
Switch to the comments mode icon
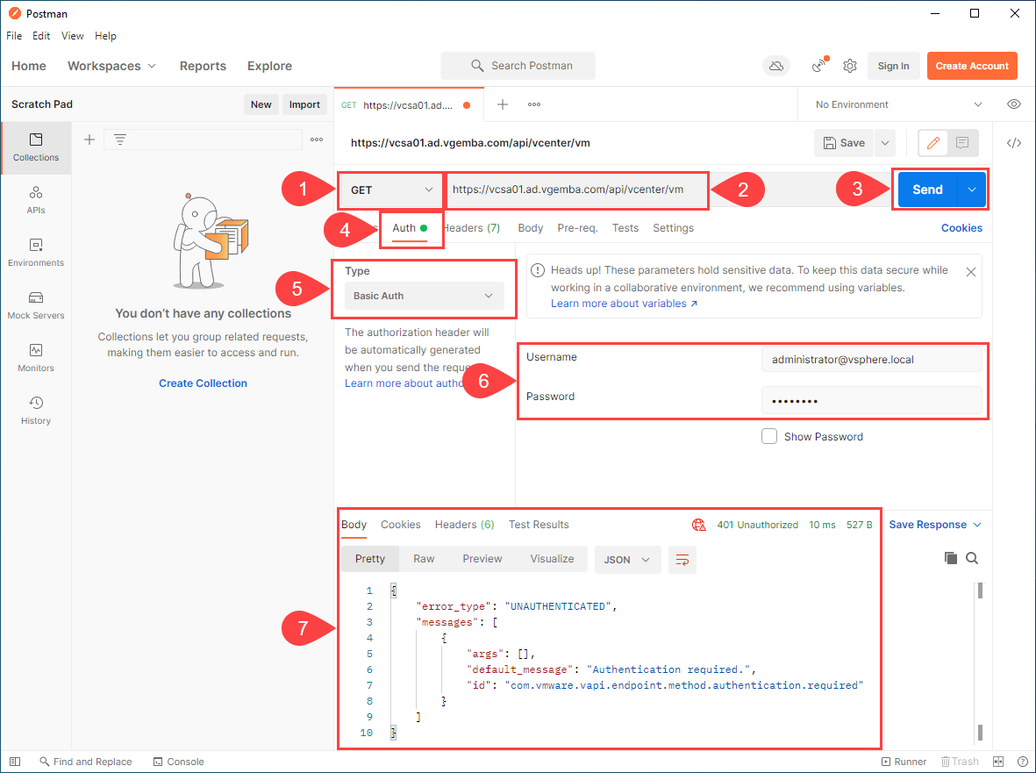point(962,143)
